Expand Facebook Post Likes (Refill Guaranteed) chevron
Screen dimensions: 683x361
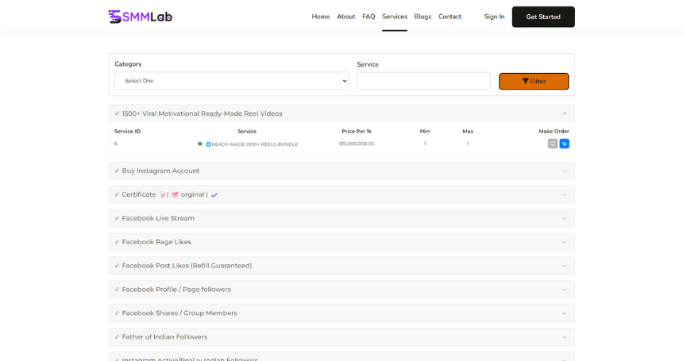click(564, 266)
